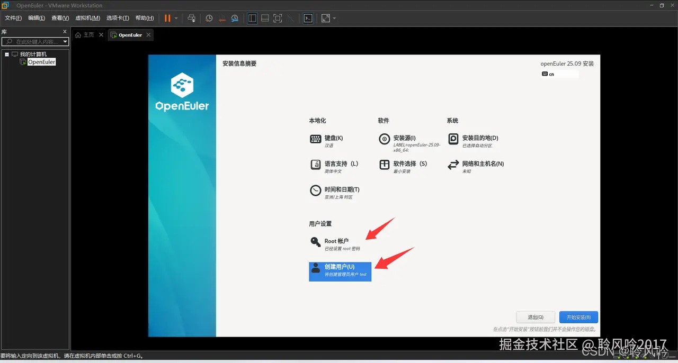Toggle the thumbnail bar view

coord(265,18)
